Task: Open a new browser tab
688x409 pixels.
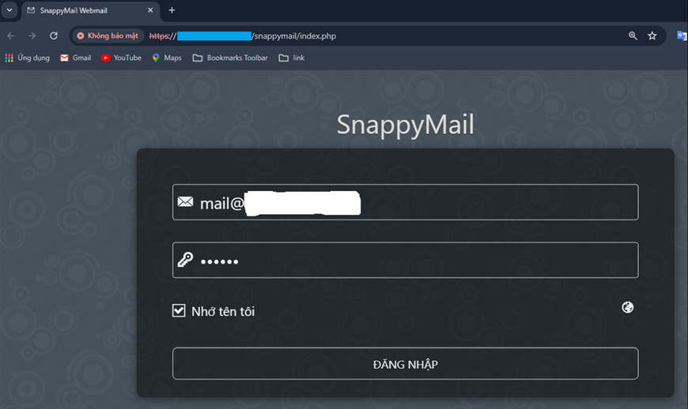Action: 172,10
